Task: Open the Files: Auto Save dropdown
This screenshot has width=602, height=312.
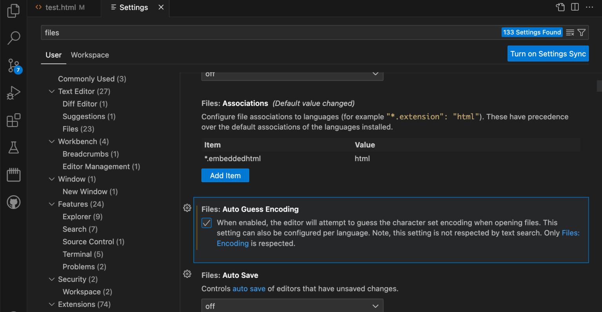Action: (292, 305)
